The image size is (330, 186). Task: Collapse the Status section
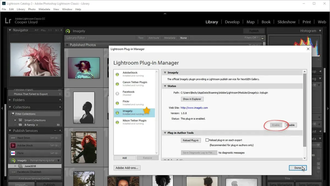[x=165, y=86]
